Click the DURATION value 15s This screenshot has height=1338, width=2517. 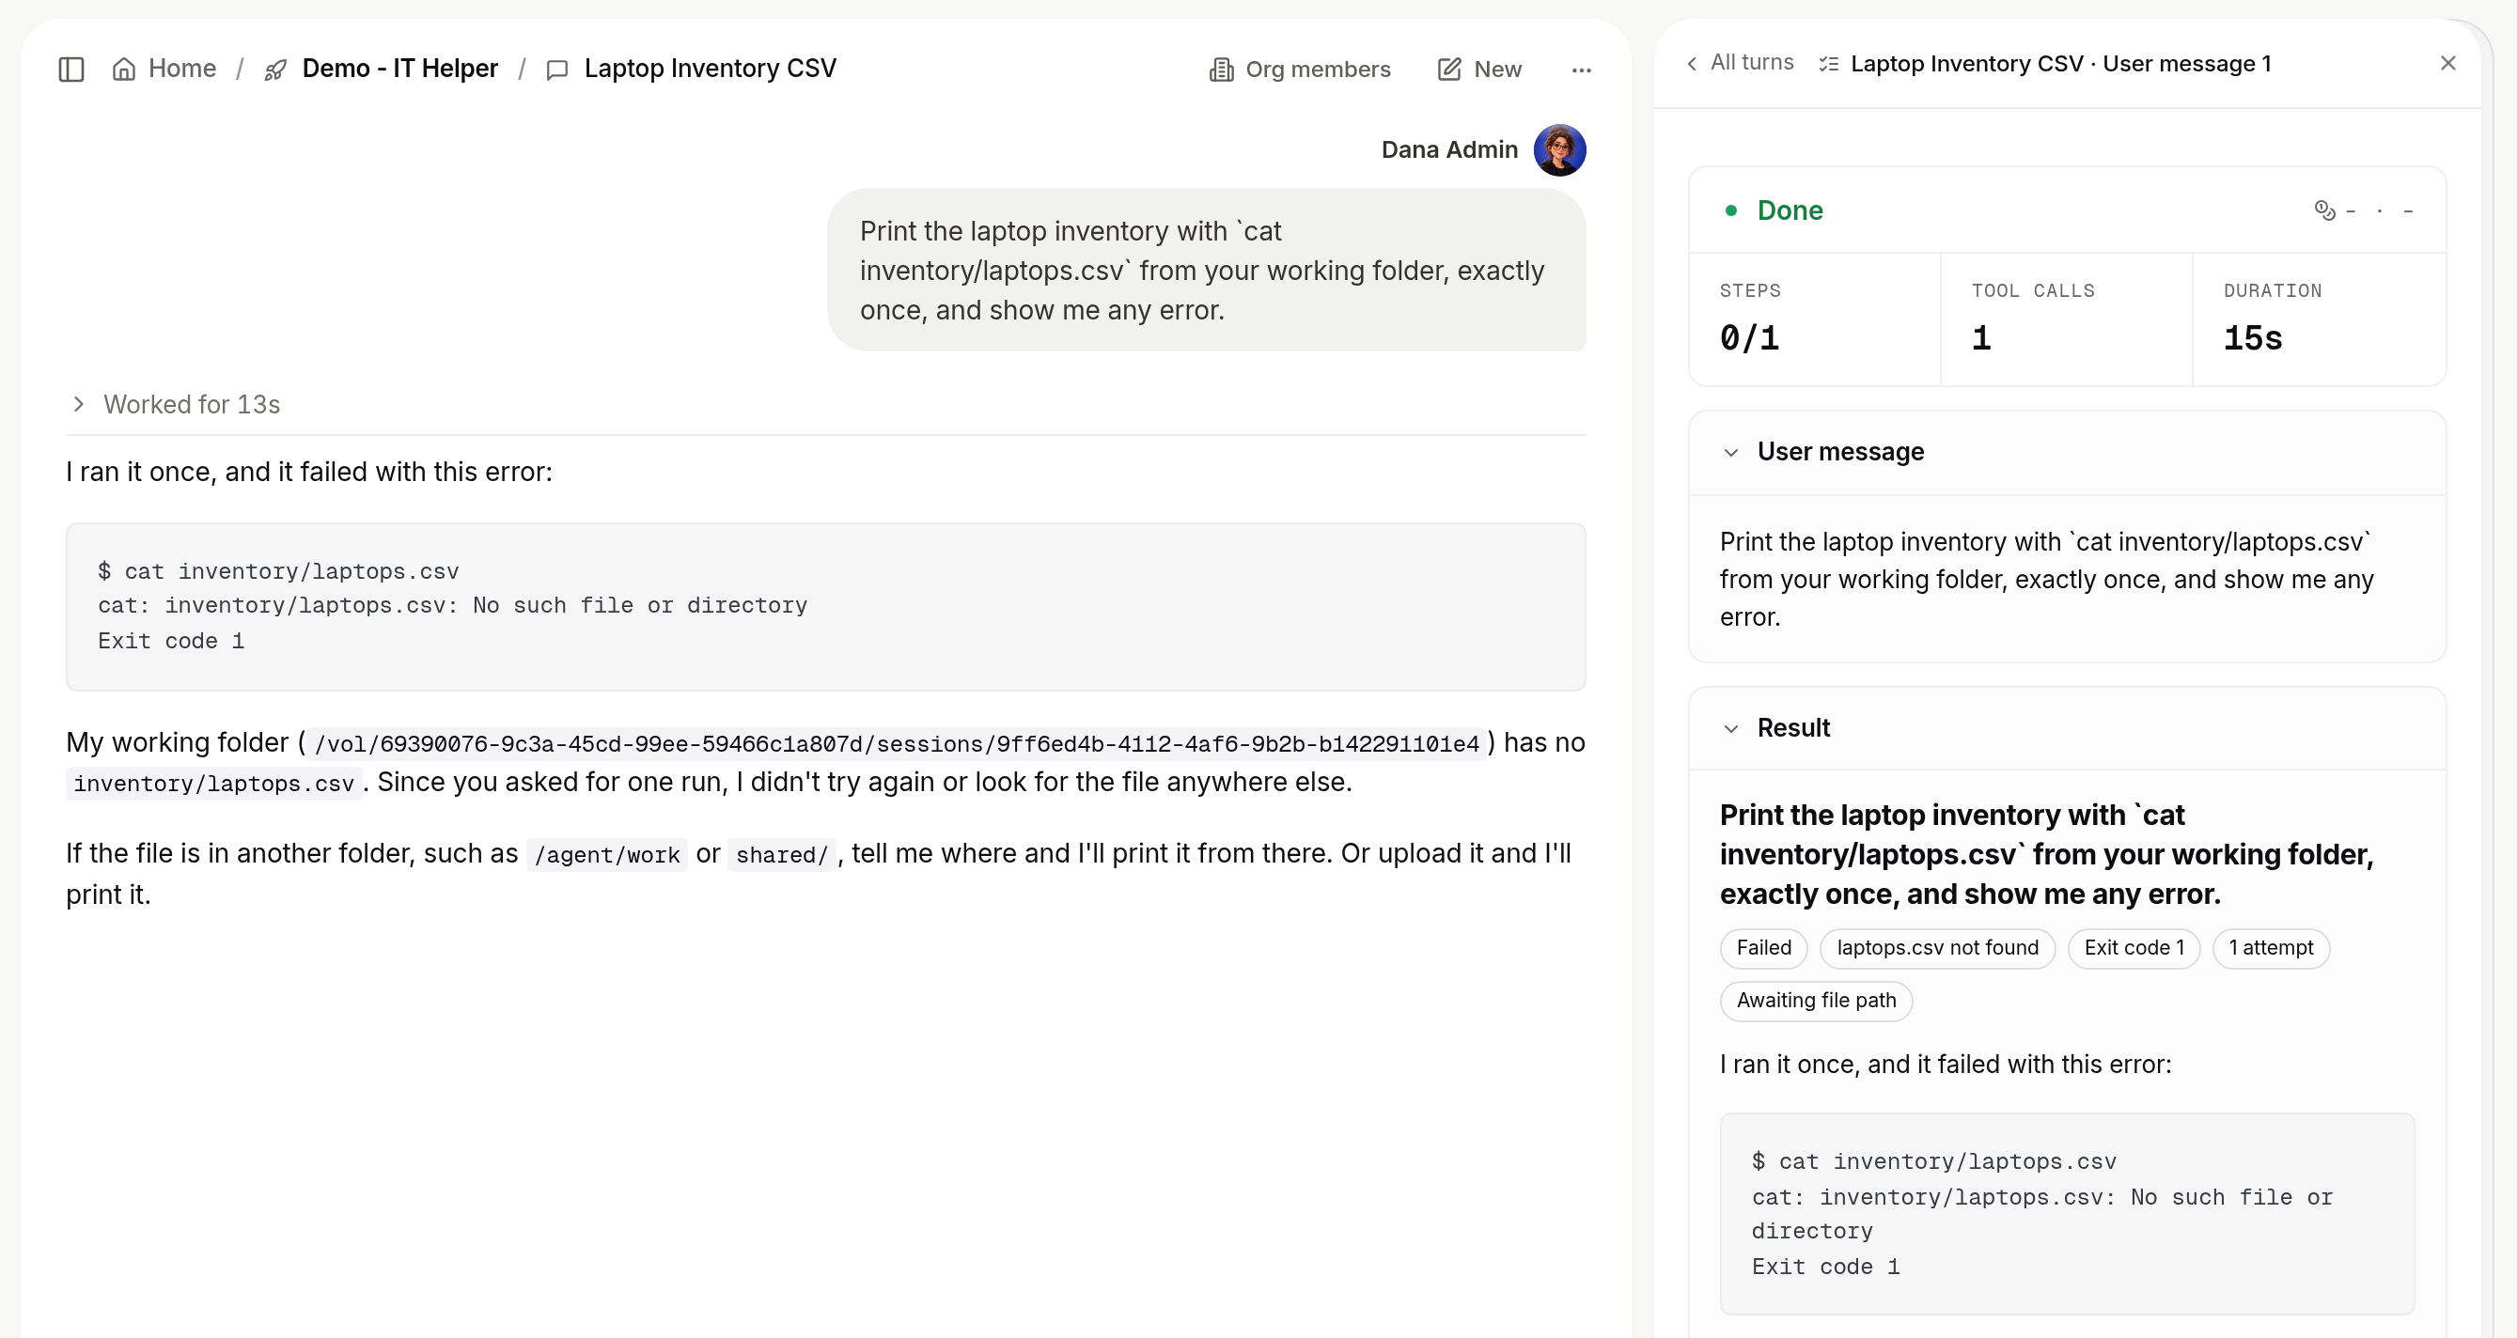pyautogui.click(x=2252, y=338)
